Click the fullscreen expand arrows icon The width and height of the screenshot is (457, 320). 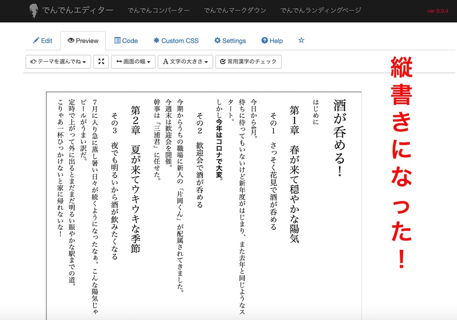(x=101, y=62)
